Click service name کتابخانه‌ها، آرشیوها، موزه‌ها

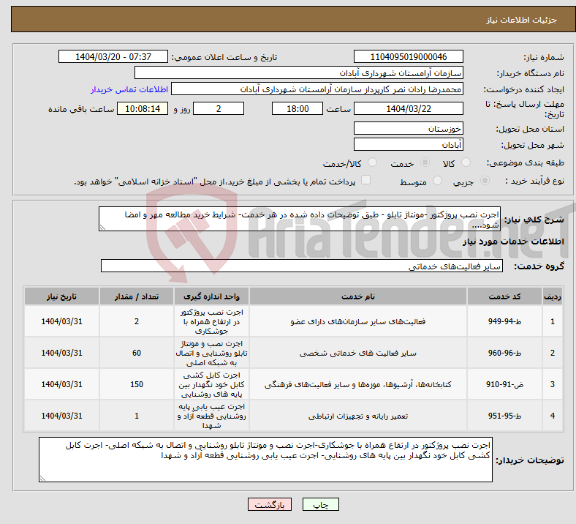click(x=358, y=385)
